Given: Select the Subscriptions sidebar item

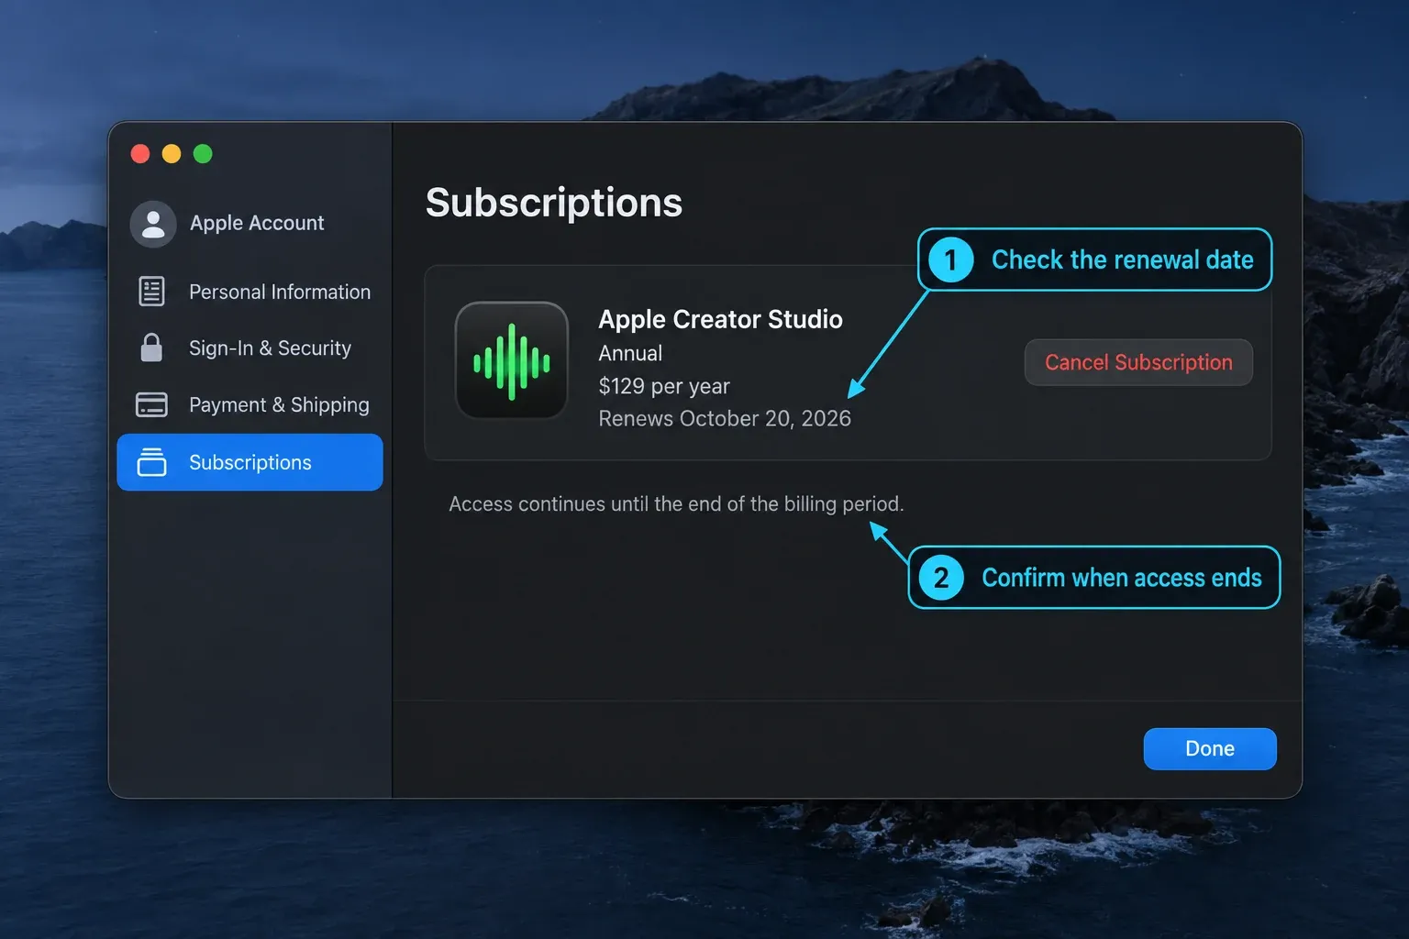Looking at the screenshot, I should click(250, 462).
